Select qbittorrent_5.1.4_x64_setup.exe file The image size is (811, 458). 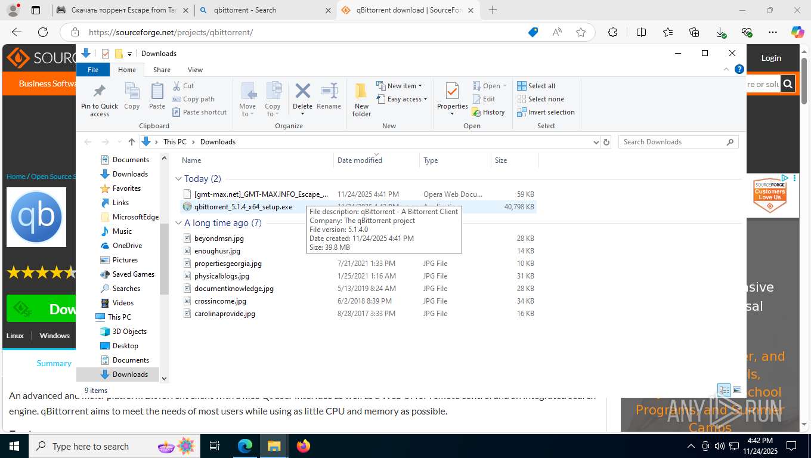tap(243, 207)
